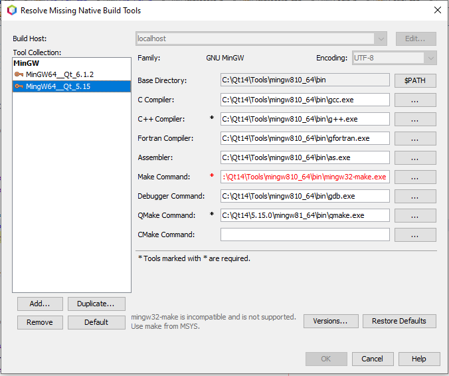Click Restore Defaults
The image size is (449, 376).
399,321
